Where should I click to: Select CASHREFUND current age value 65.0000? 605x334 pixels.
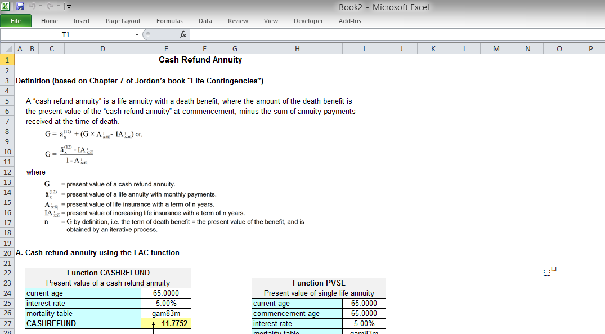tap(166, 293)
